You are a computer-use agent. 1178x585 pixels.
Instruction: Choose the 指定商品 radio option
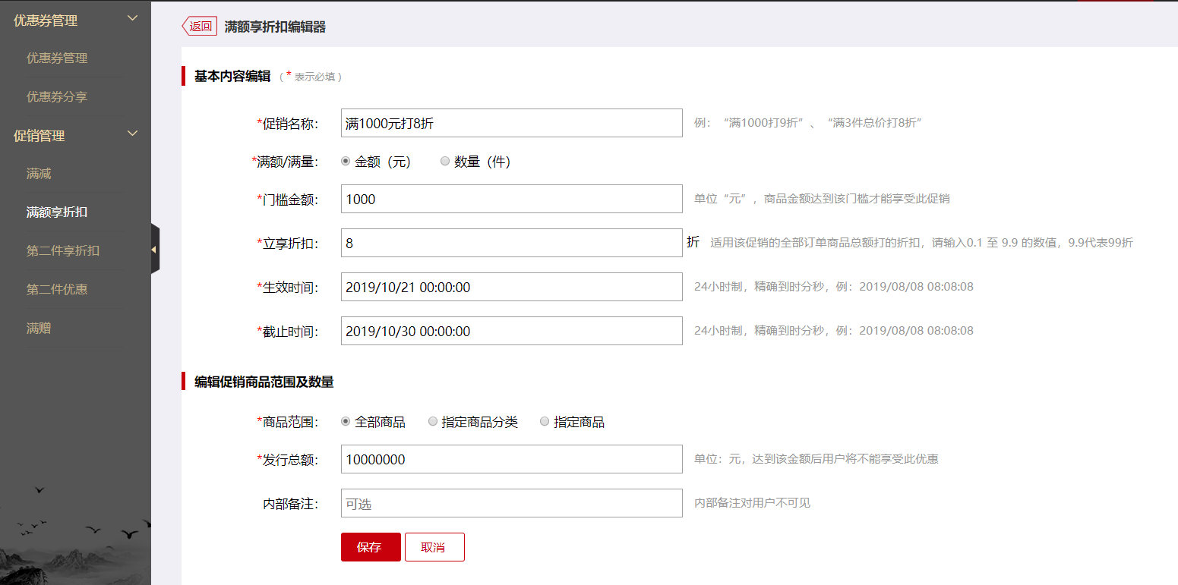(x=544, y=422)
